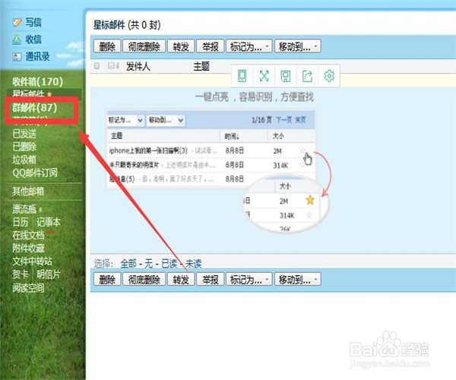Open 阅读空间 in sidebar
The image size is (456, 380).
pyautogui.click(x=28, y=288)
